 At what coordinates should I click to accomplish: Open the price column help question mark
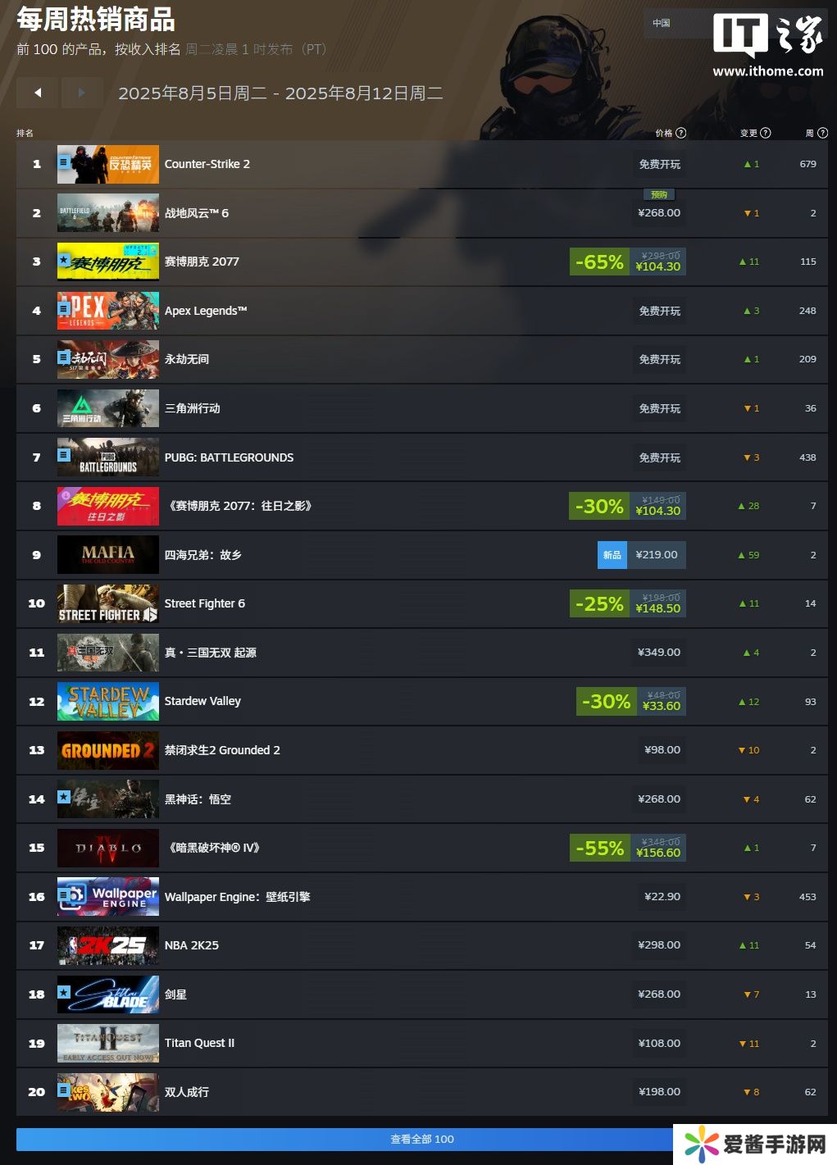point(681,133)
